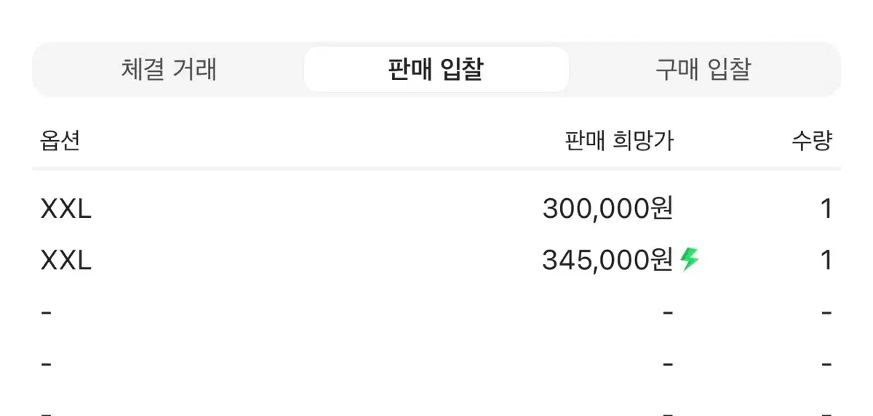Click the option dash in the third row
This screenshot has height=416, width=873.
click(47, 313)
